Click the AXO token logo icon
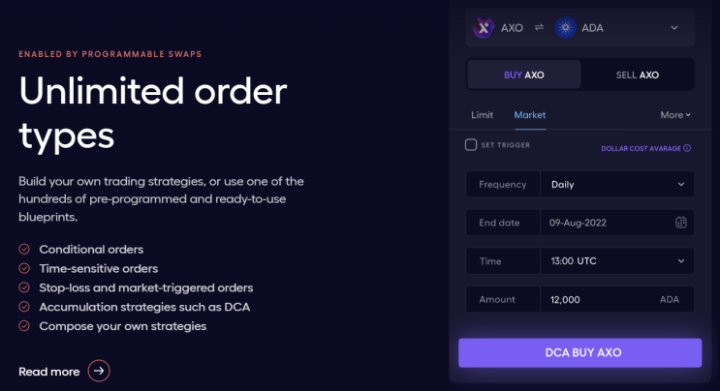This screenshot has width=720, height=391. click(484, 27)
